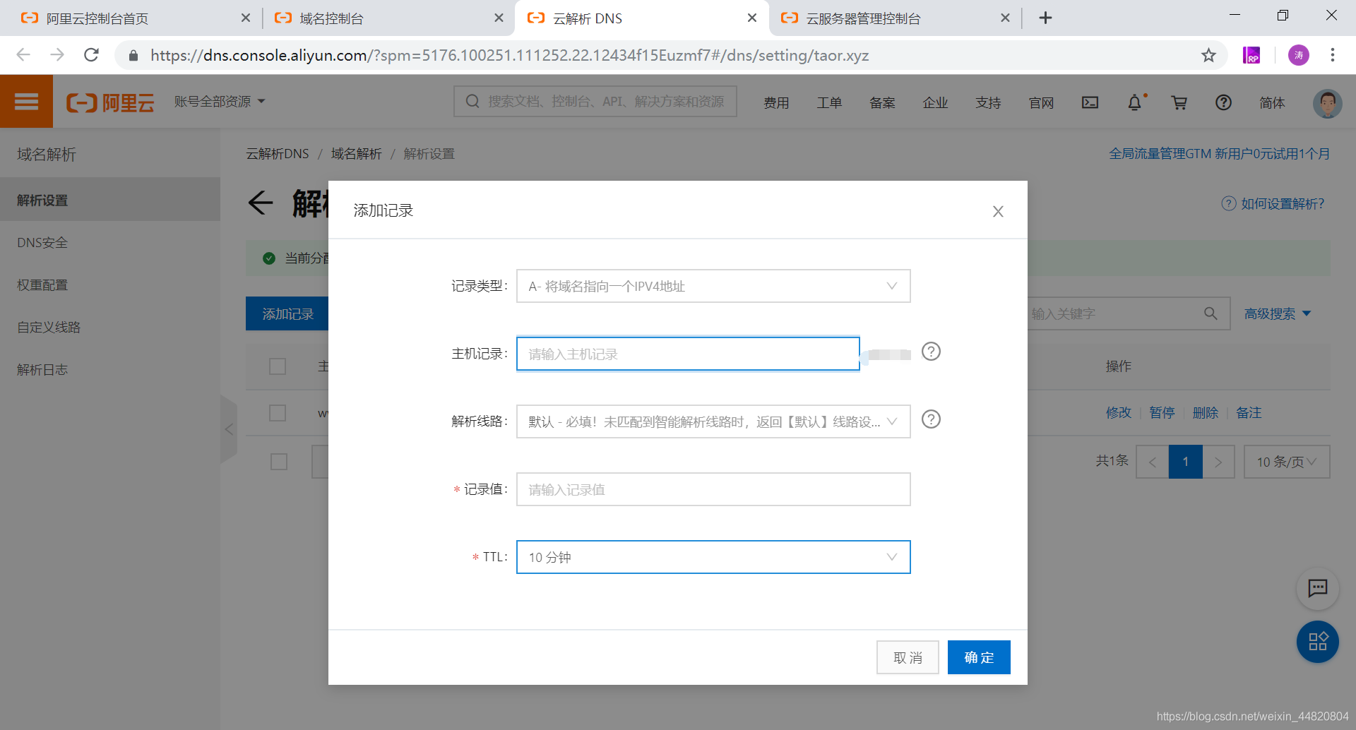Click page 1 in the pagination control

(x=1186, y=461)
